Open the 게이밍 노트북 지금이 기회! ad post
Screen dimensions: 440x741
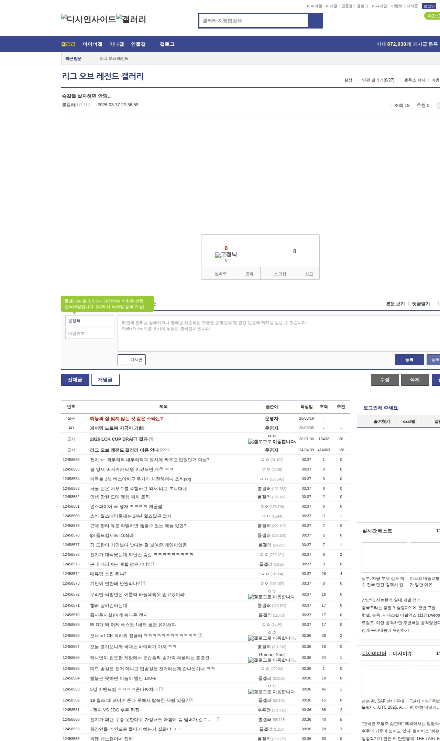[x=117, y=428]
